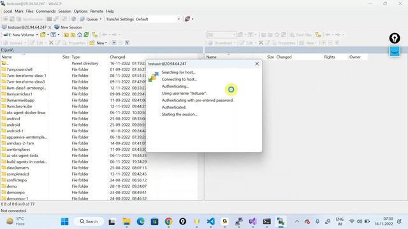This screenshot has width=408, height=229.
Task: Open the New Session tab
Action: (x=68, y=27)
